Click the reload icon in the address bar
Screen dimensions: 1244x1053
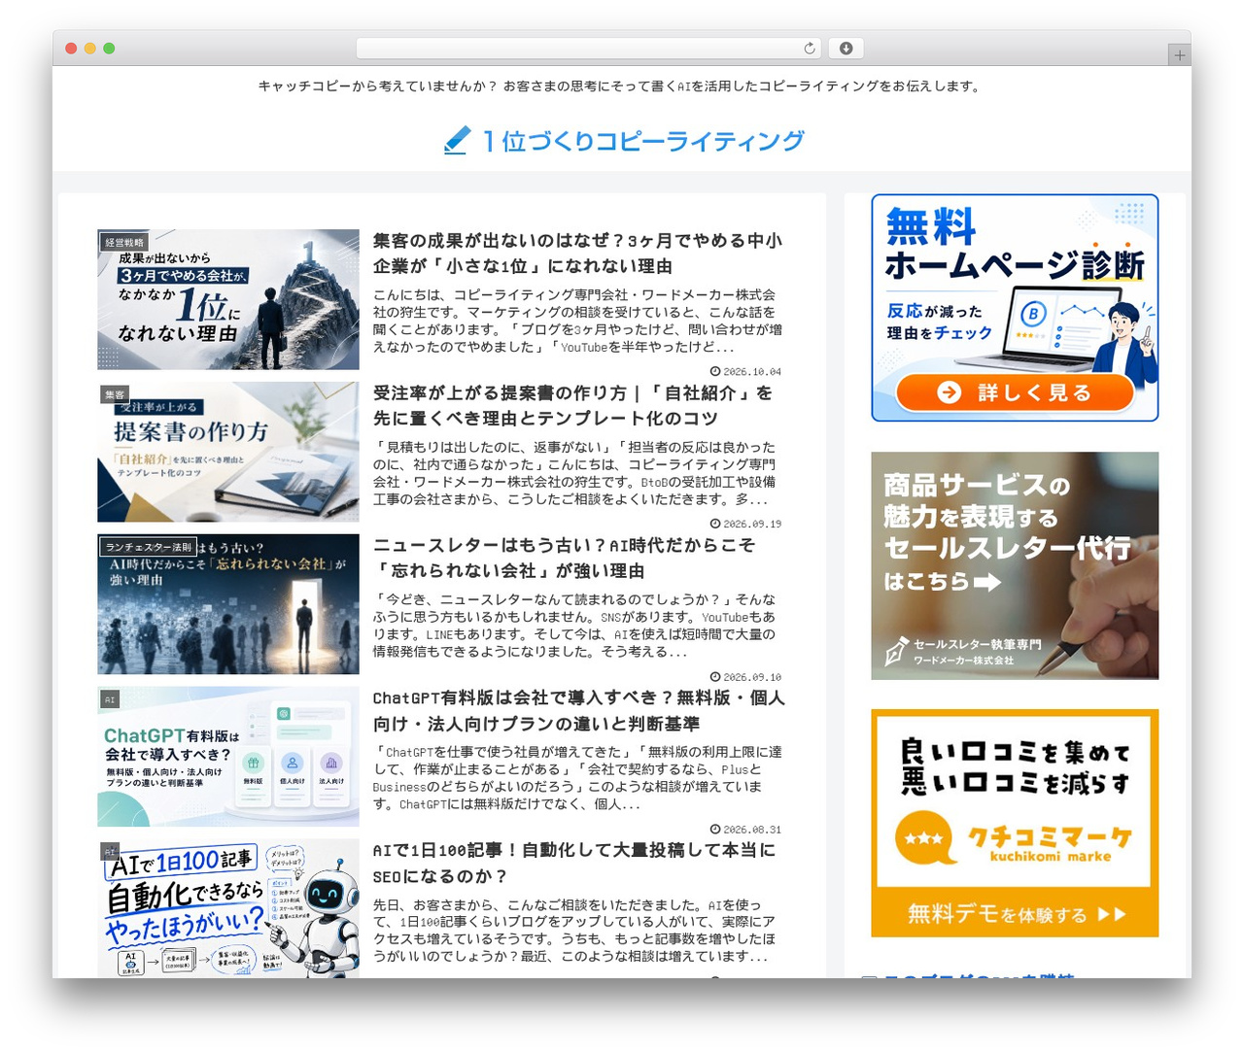pyautogui.click(x=810, y=49)
